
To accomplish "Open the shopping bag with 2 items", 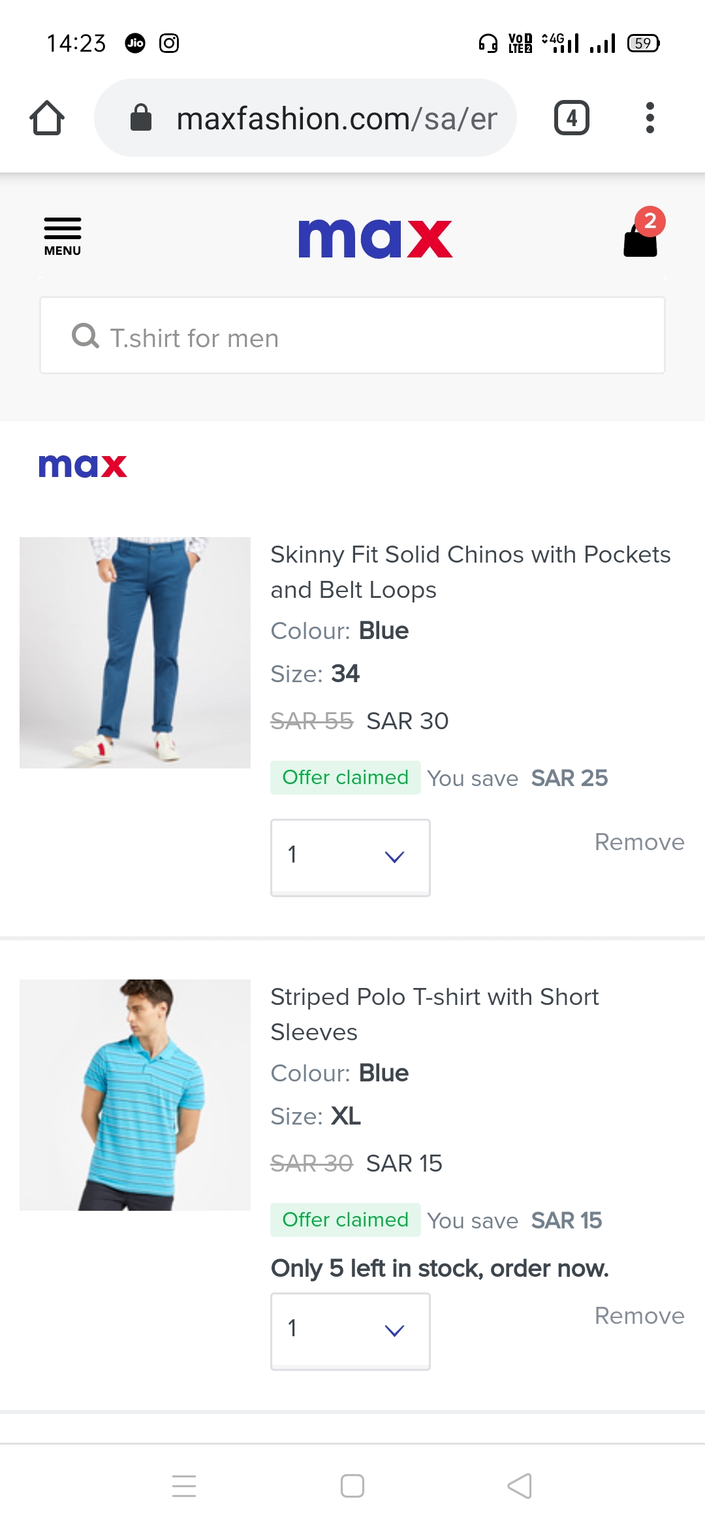I will pyautogui.click(x=641, y=235).
